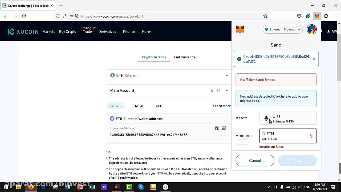Open Camtasia from the taskbar
341x192 pixels.
129,187
